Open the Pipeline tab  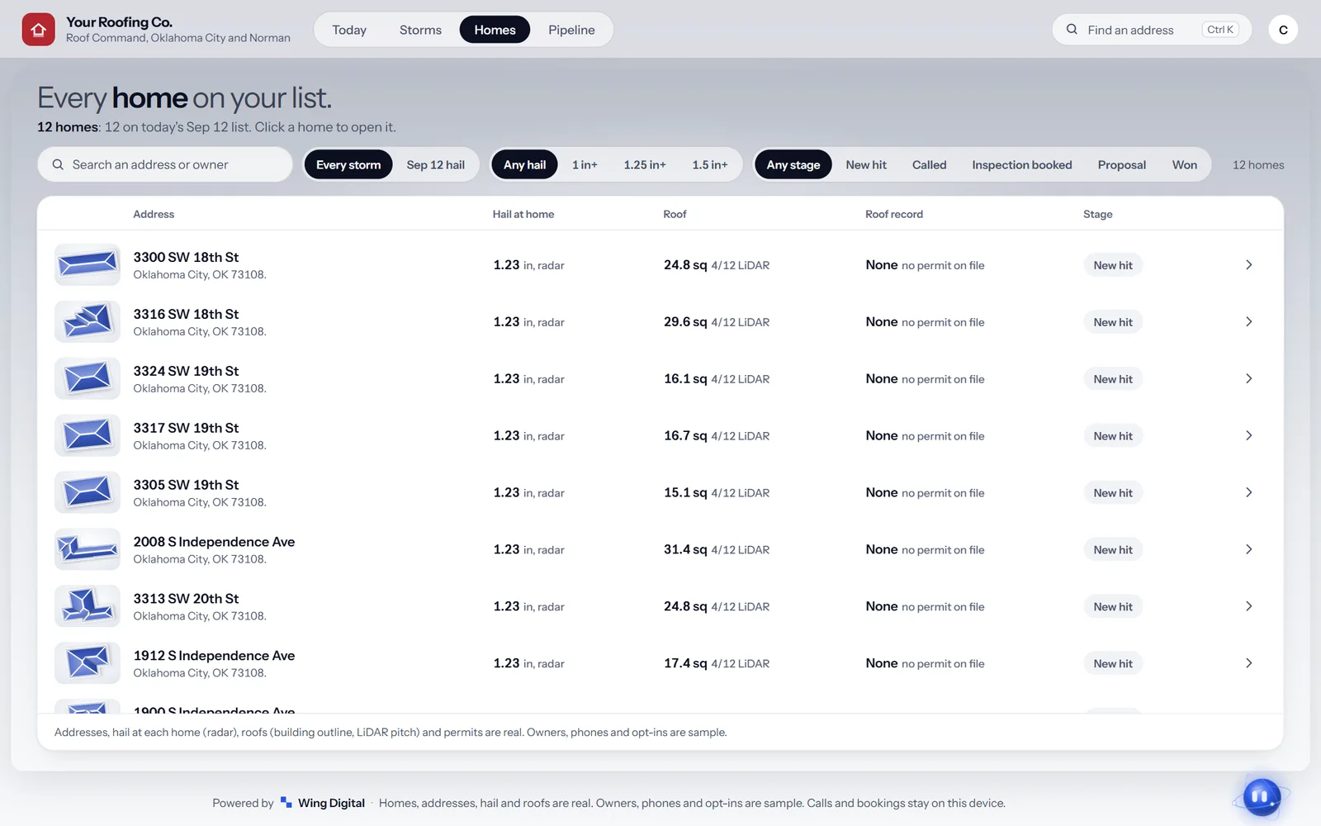tap(571, 30)
